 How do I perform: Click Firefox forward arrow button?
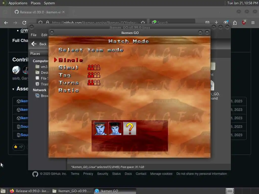tap(15, 23)
